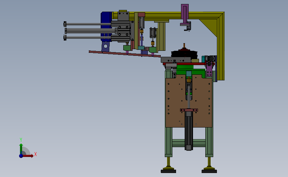
Task: Select the inclined red rail under the left assembly
Action: (x=125, y=54)
